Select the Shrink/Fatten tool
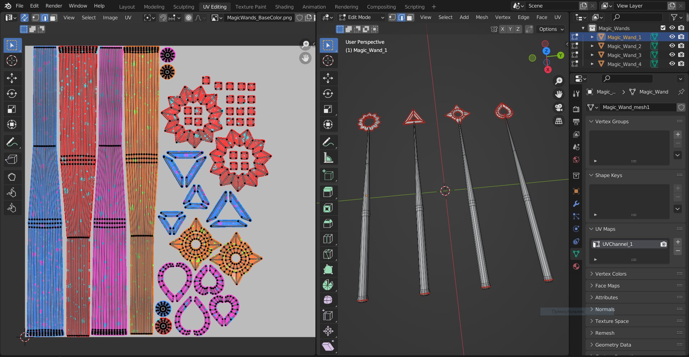Viewport: 689px width, 357px height. pyautogui.click(x=328, y=331)
